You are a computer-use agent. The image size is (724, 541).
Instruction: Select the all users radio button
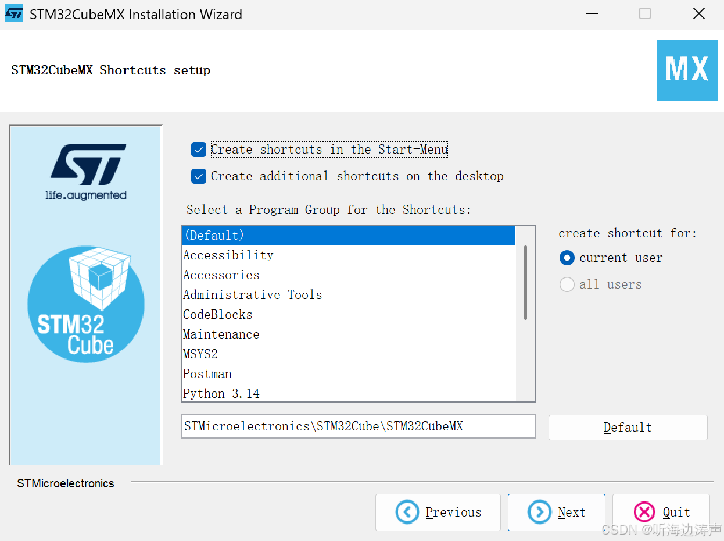pos(567,284)
